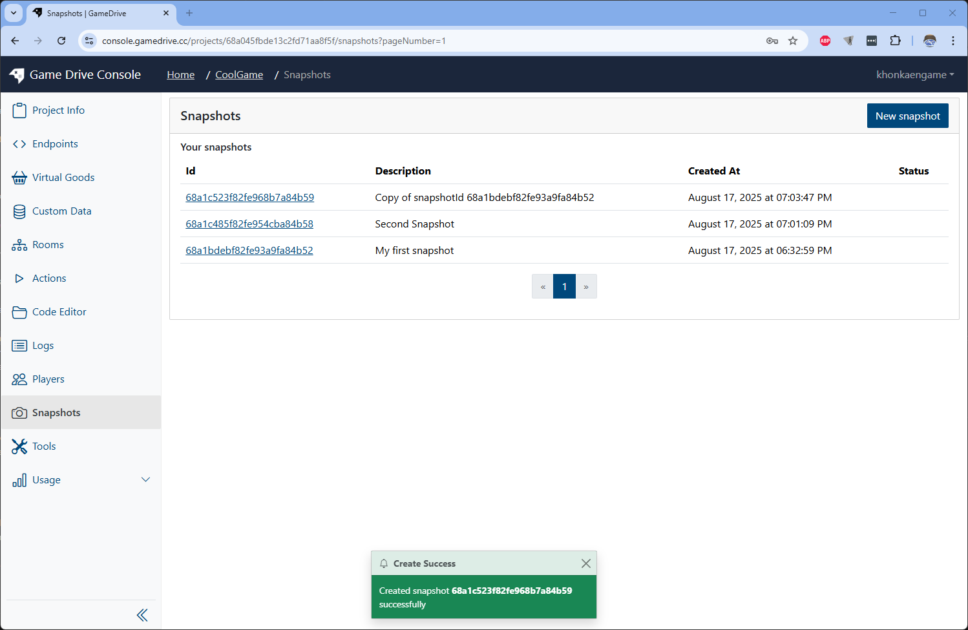Screen dimensions: 968x630
Task: Click the Code Editor folder icon
Action: click(19, 312)
